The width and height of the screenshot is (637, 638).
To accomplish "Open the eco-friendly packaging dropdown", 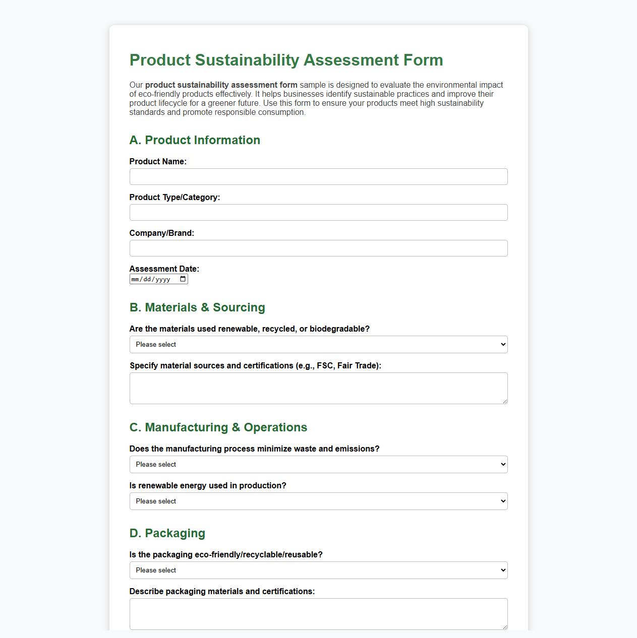I will tap(318, 570).
